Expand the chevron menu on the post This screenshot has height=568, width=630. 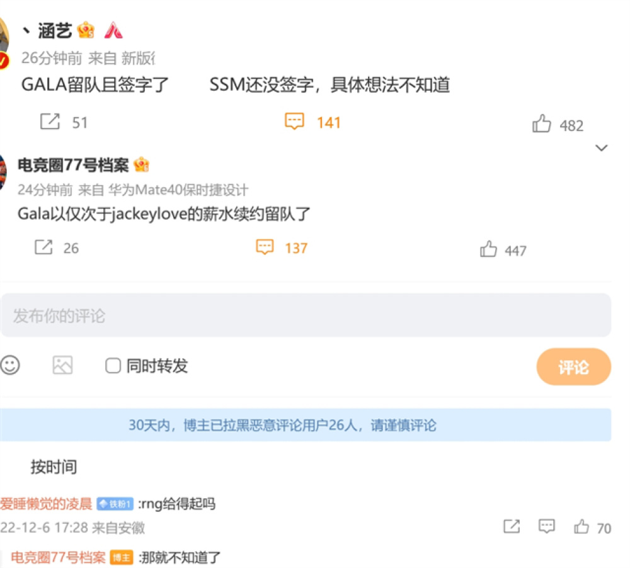coord(601,148)
